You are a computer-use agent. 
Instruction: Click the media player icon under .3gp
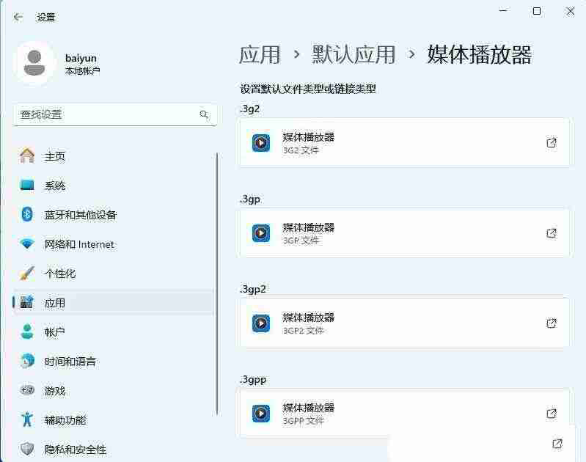[x=261, y=233]
